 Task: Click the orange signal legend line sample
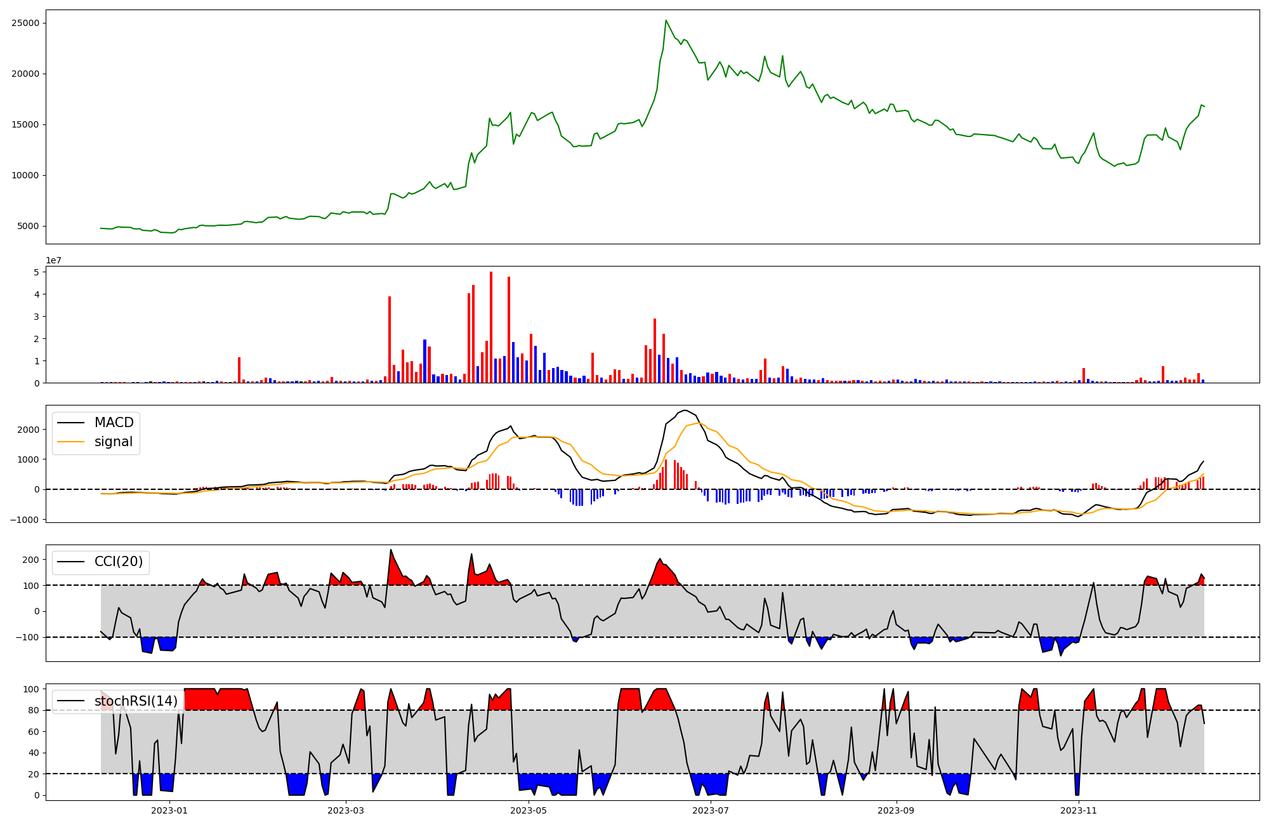70,442
